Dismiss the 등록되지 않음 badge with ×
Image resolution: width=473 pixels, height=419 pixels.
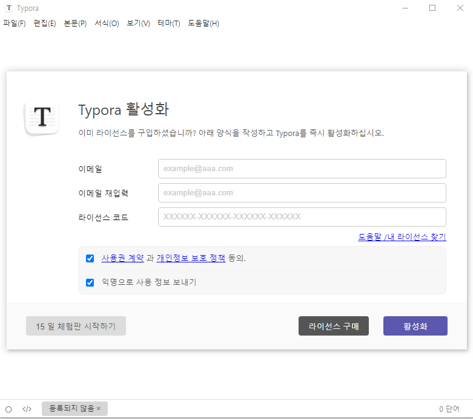coord(99,409)
